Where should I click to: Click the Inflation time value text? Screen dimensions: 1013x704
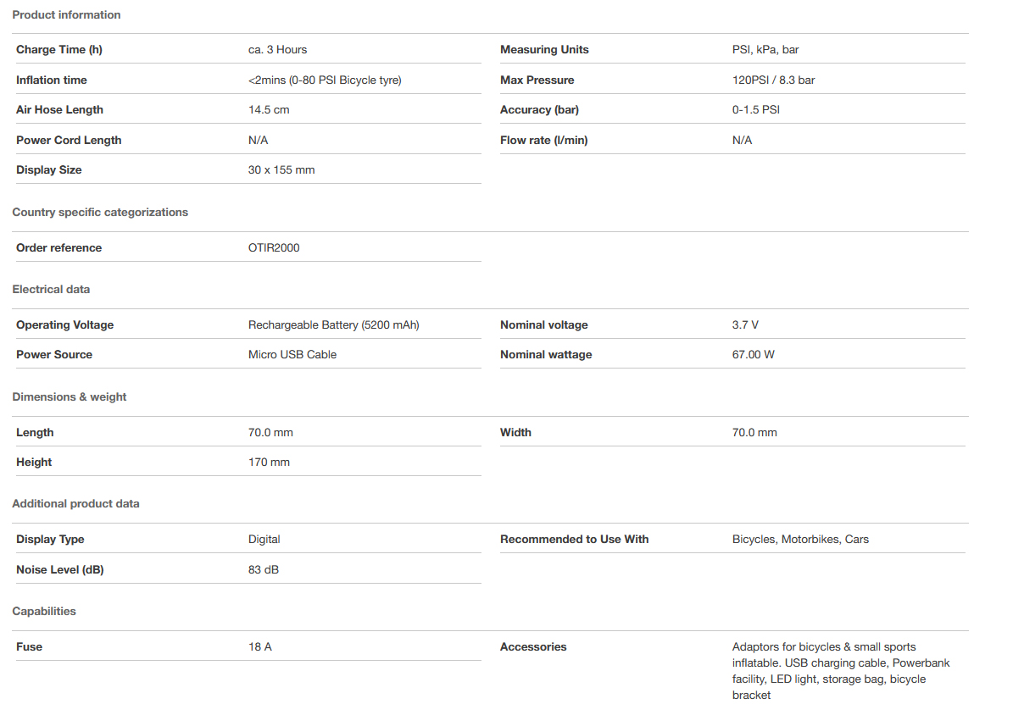coord(325,80)
